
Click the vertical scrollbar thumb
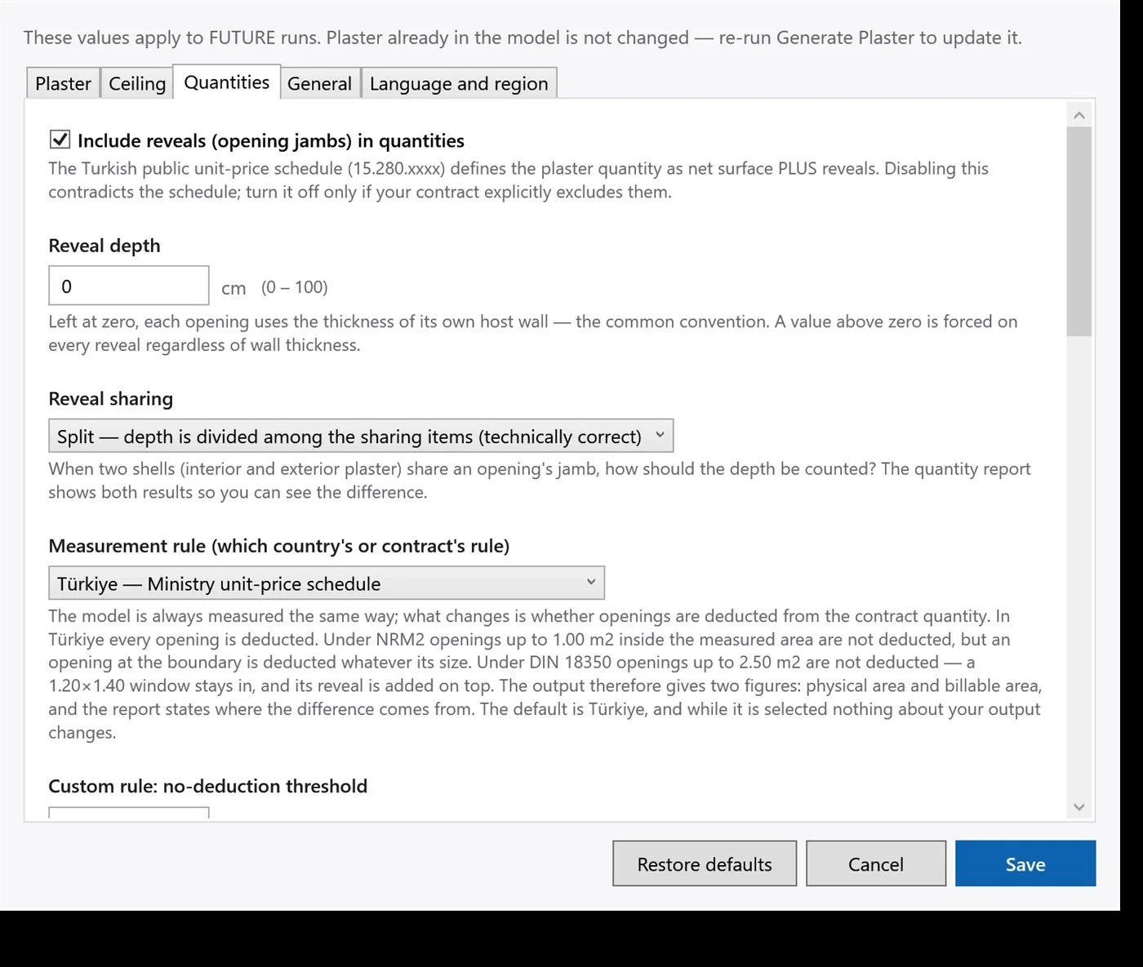point(1079,232)
